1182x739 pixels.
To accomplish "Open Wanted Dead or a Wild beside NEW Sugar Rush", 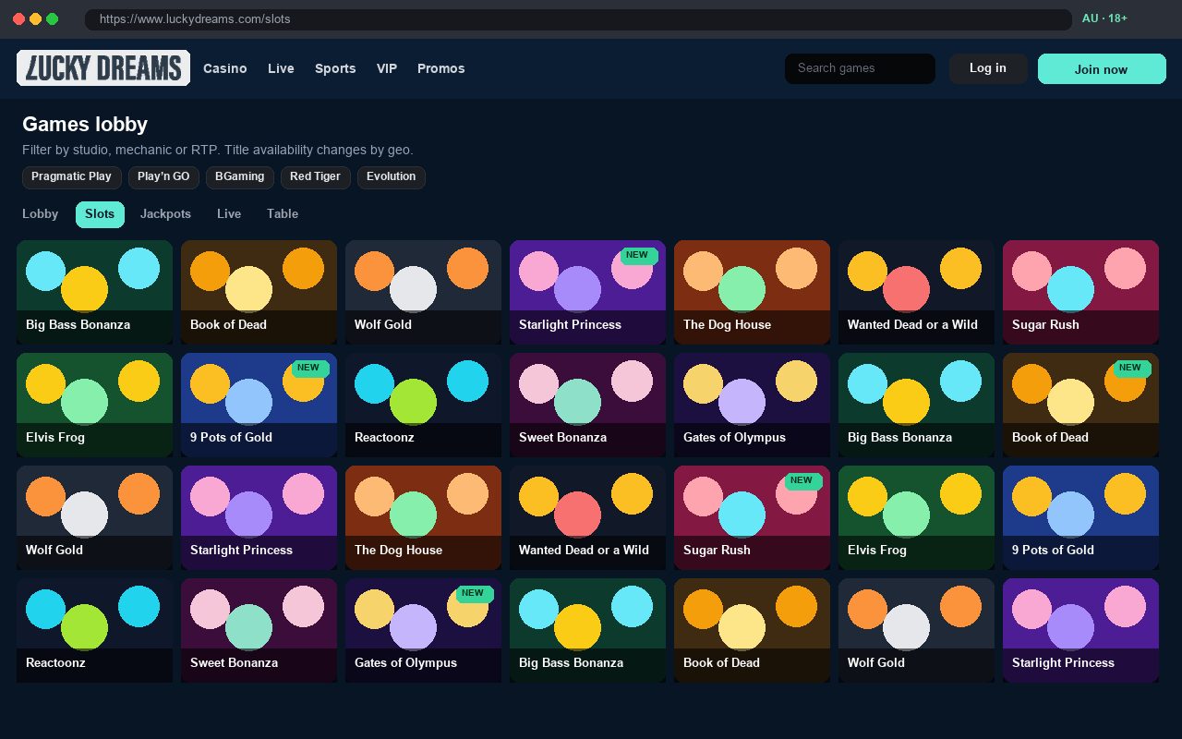I will 587,517.
